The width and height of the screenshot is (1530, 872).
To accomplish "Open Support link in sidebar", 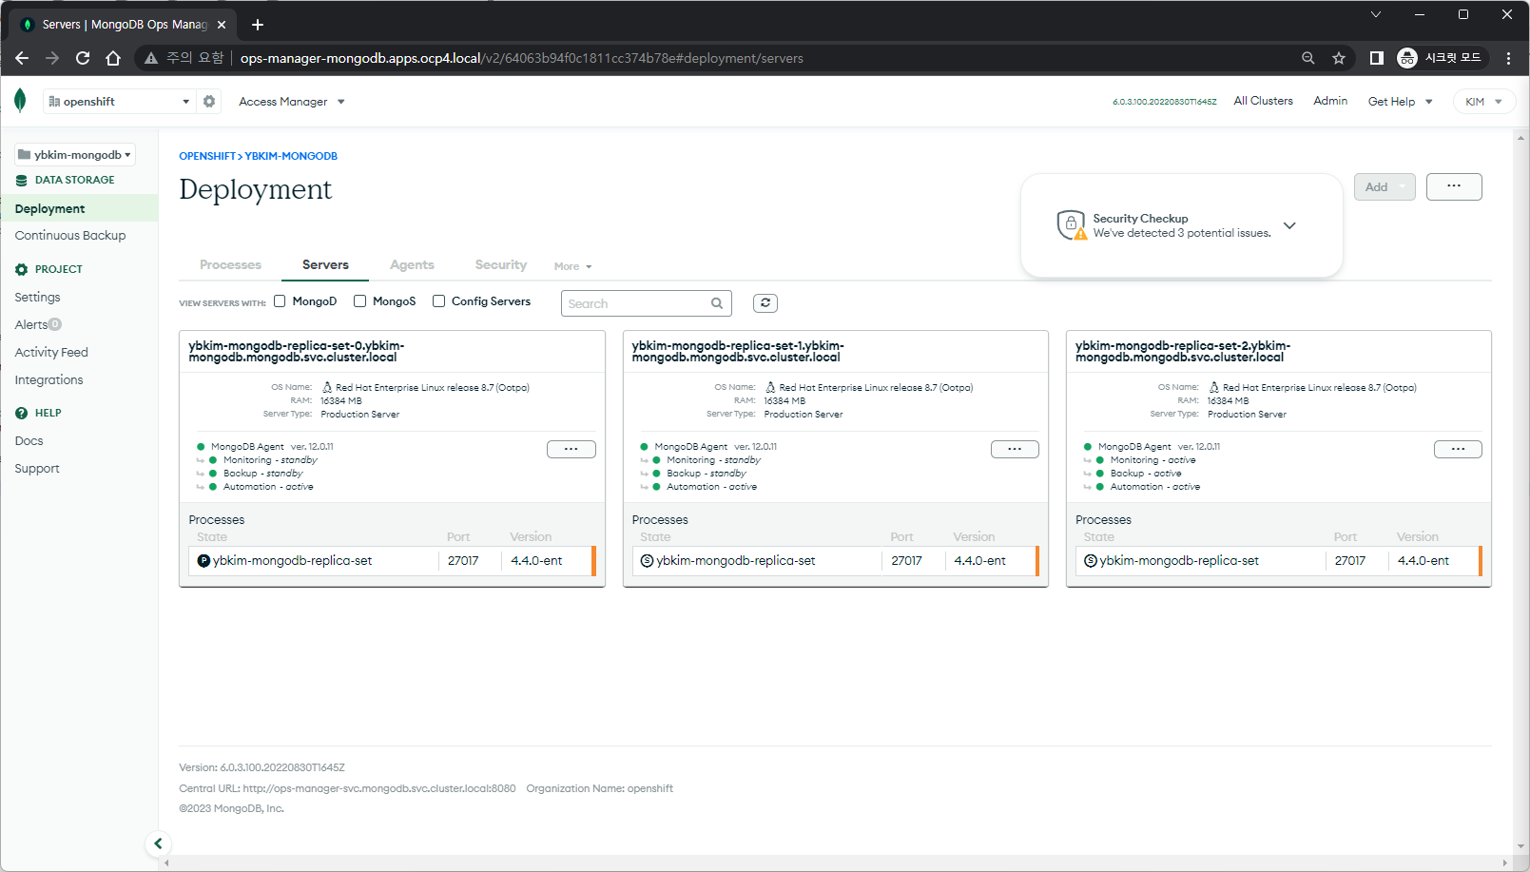I will [x=37, y=469].
